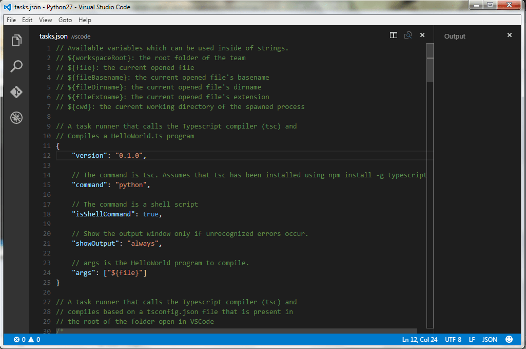Open the Search view in the sidebar
This screenshot has height=349, width=526.
click(x=16, y=66)
